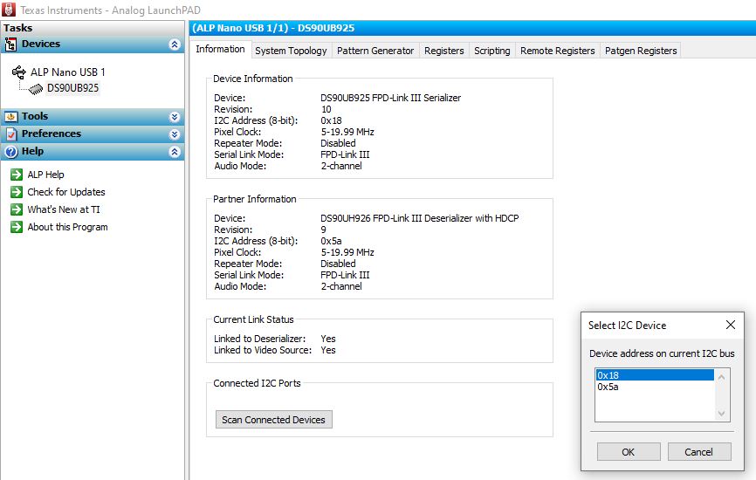Viewport: 756px width, 480px height.
Task: Click the Linked to Video Source Yes value
Action: point(328,350)
